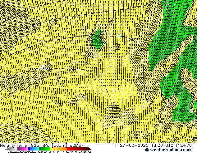The height and width of the screenshot is (153, 197).
Task: Click the -54 legend scale value
Action: click(x=11, y=152)
